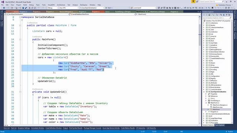Click the split editor icon above scrollbar
Viewport: 237px width, 133px height.
(x=200, y=17)
